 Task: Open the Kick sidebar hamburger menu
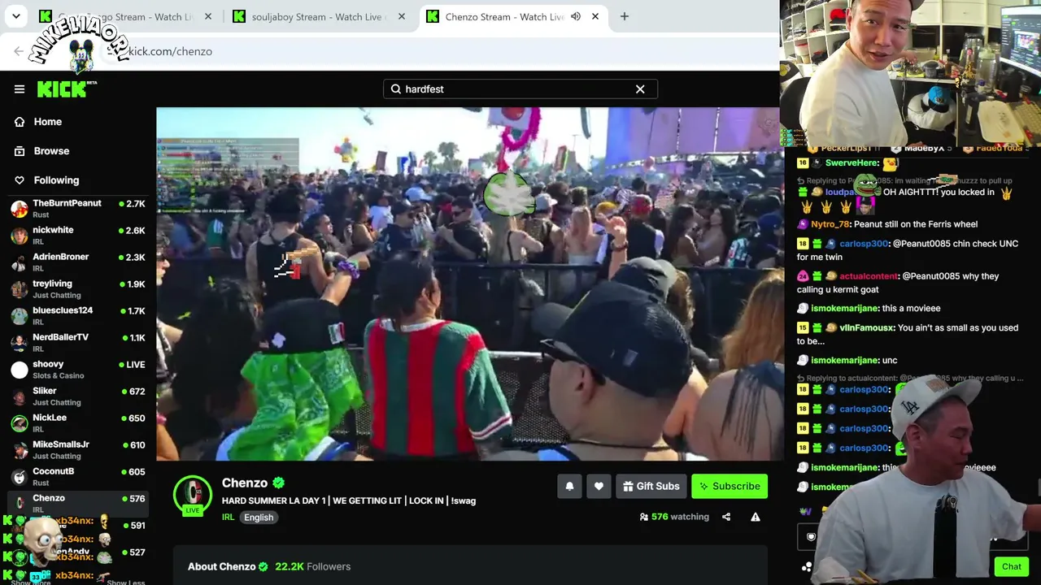[x=20, y=89]
